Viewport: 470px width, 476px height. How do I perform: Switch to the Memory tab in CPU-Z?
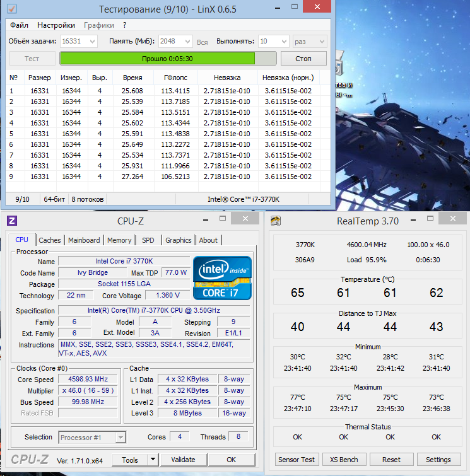pos(119,240)
